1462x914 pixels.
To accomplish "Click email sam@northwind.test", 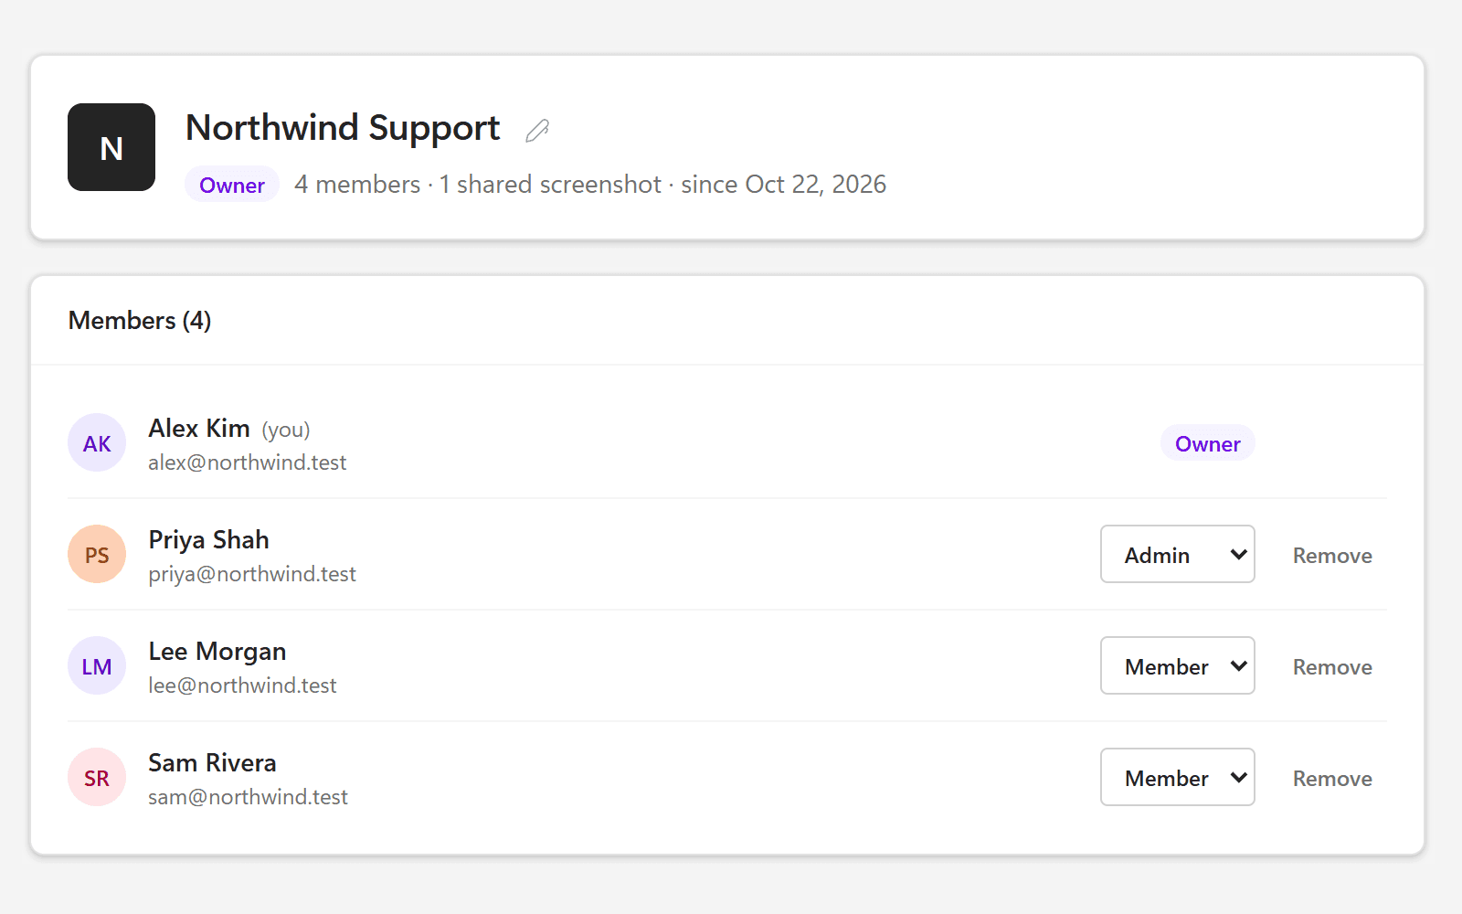I will pyautogui.click(x=248, y=797).
